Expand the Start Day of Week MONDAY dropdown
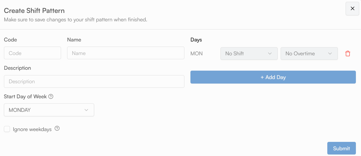Image resolution: width=361 pixels, height=156 pixels. point(45,110)
